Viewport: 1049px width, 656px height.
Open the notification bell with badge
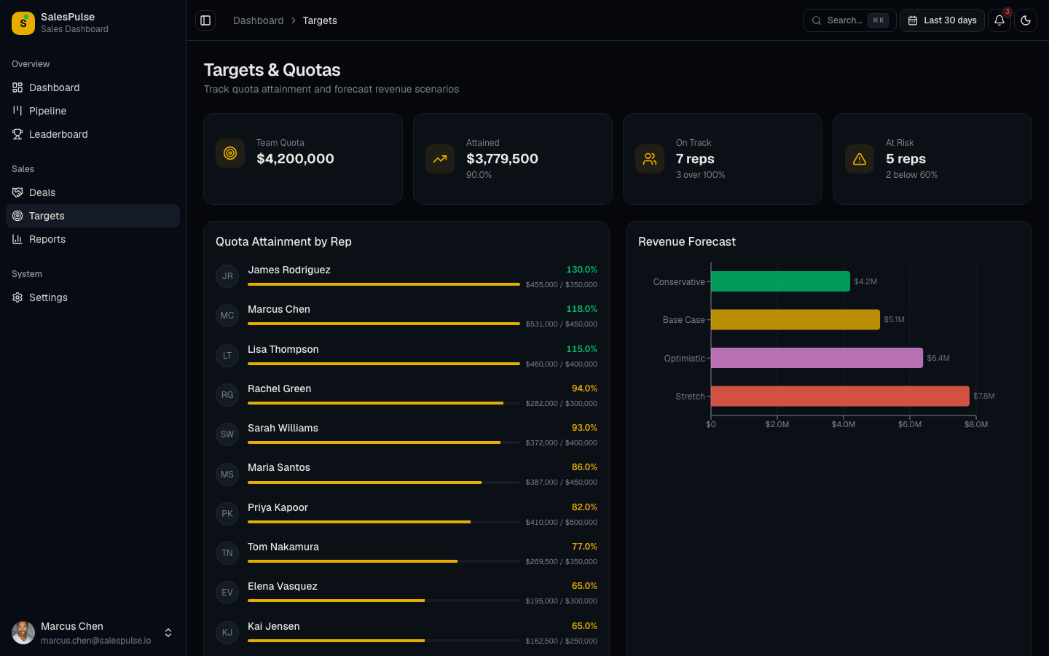coord(999,20)
